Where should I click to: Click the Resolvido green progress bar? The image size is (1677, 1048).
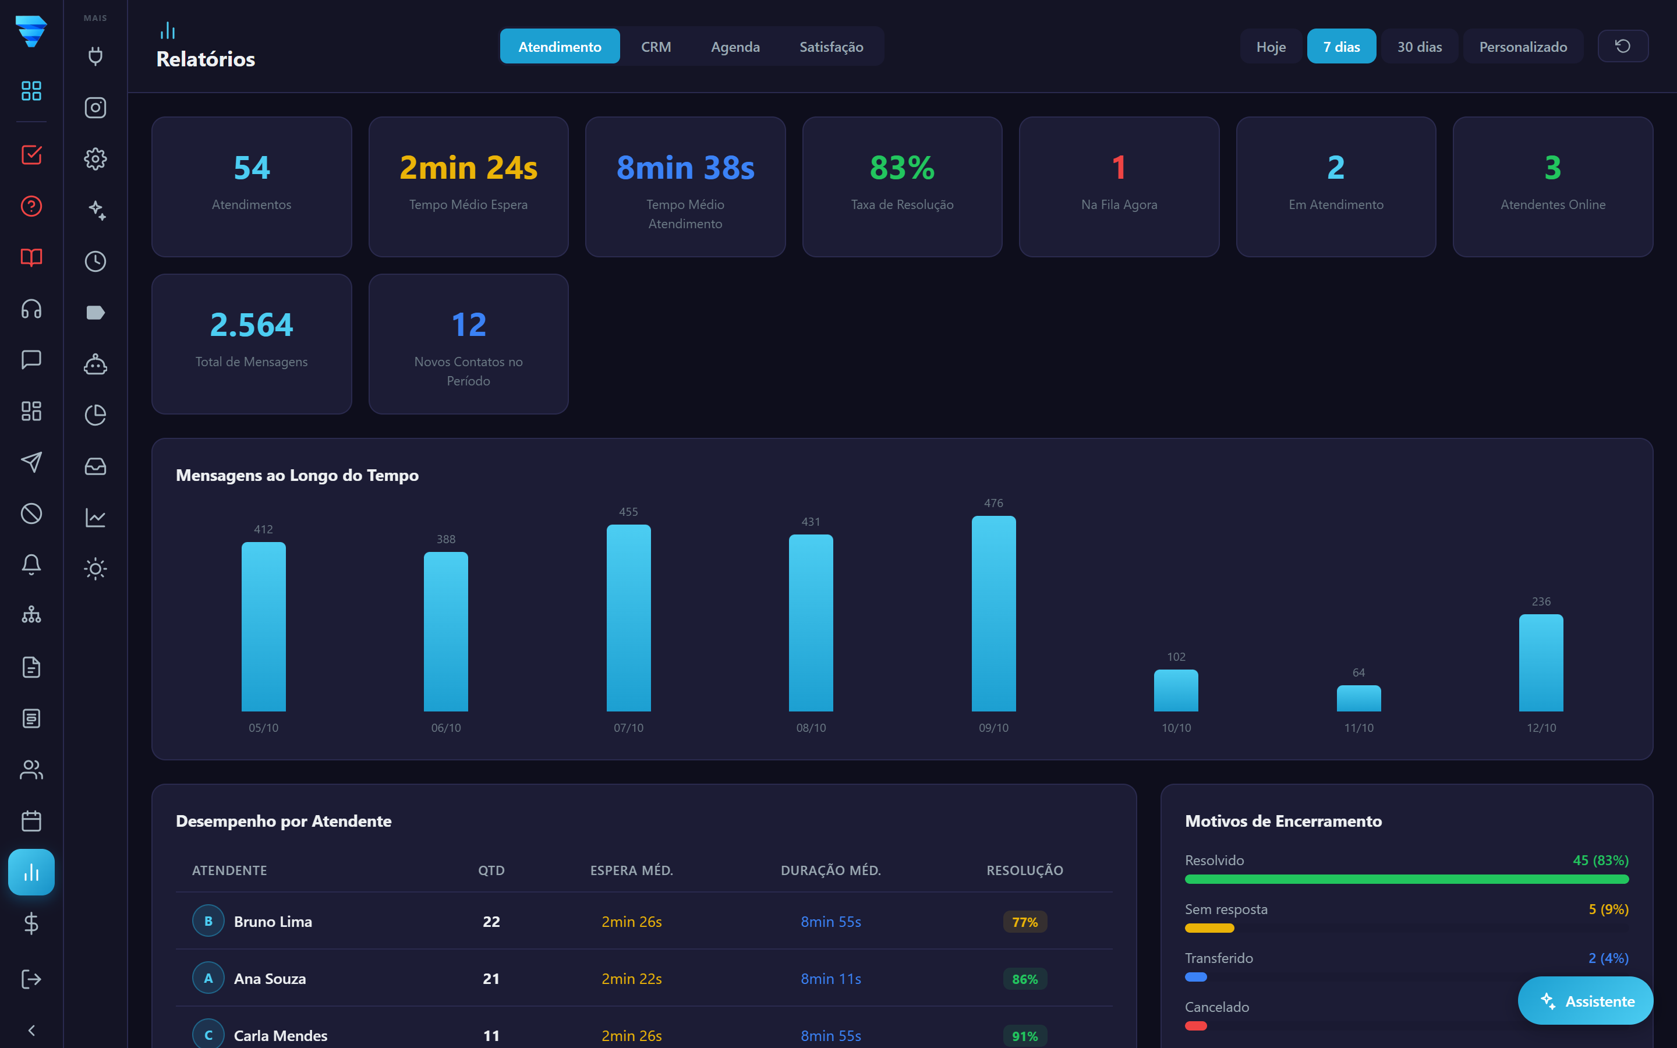click(x=1407, y=879)
